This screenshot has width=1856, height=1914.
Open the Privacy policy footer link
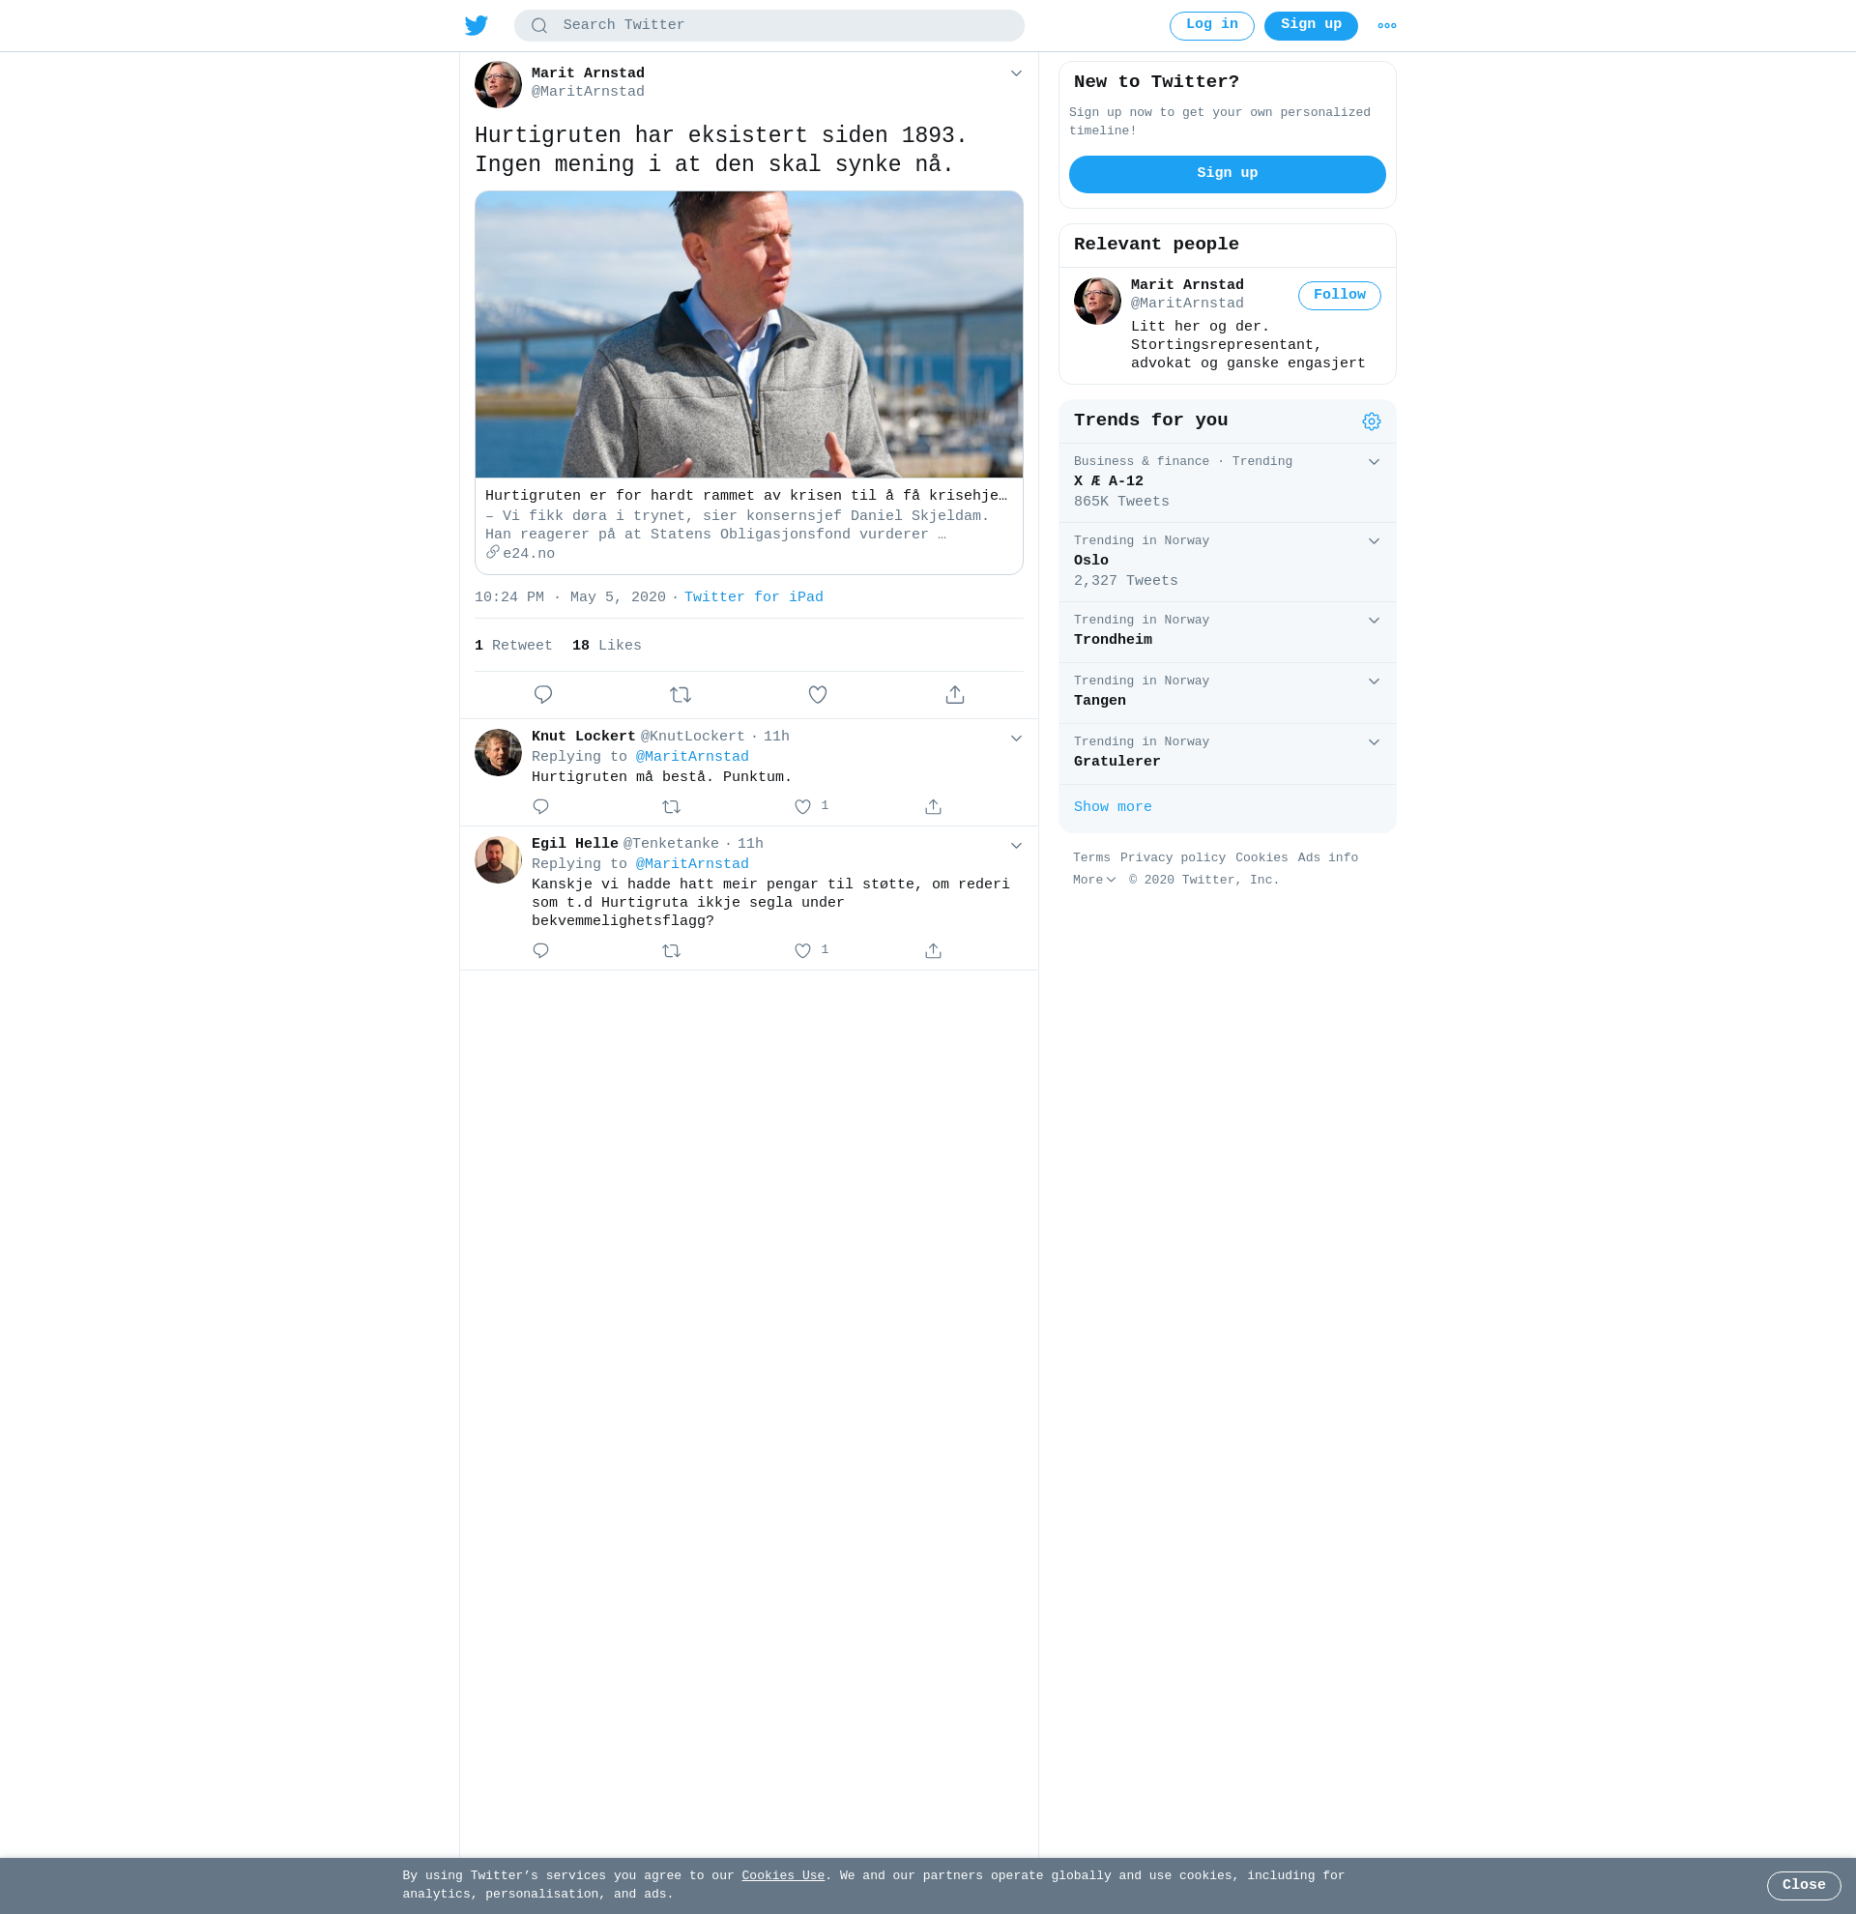click(x=1173, y=858)
